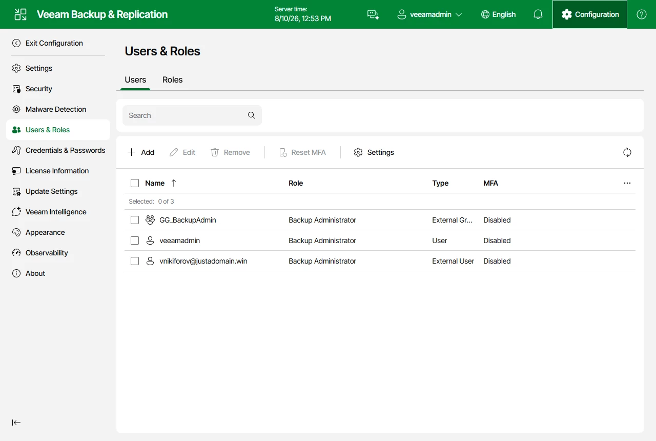Click the GG_BackupAdmin group icon
Viewport: 656px width, 441px height.
click(150, 220)
